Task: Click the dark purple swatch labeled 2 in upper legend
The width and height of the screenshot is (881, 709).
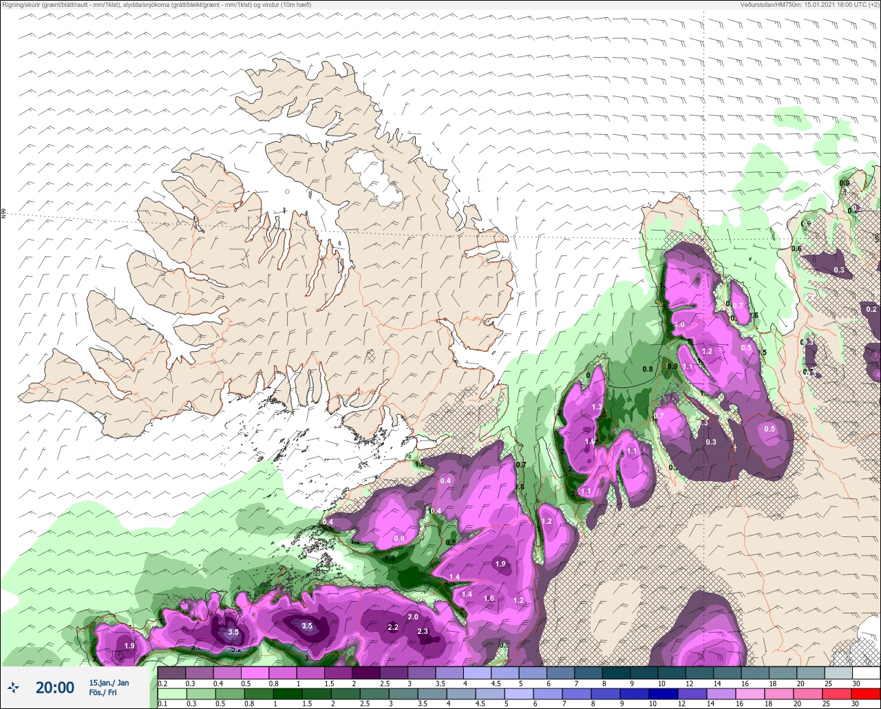Action: pyautogui.click(x=366, y=673)
